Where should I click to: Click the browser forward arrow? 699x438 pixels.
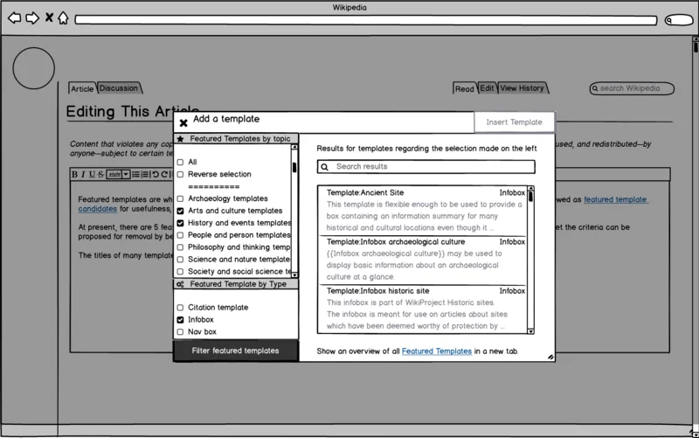pos(31,18)
